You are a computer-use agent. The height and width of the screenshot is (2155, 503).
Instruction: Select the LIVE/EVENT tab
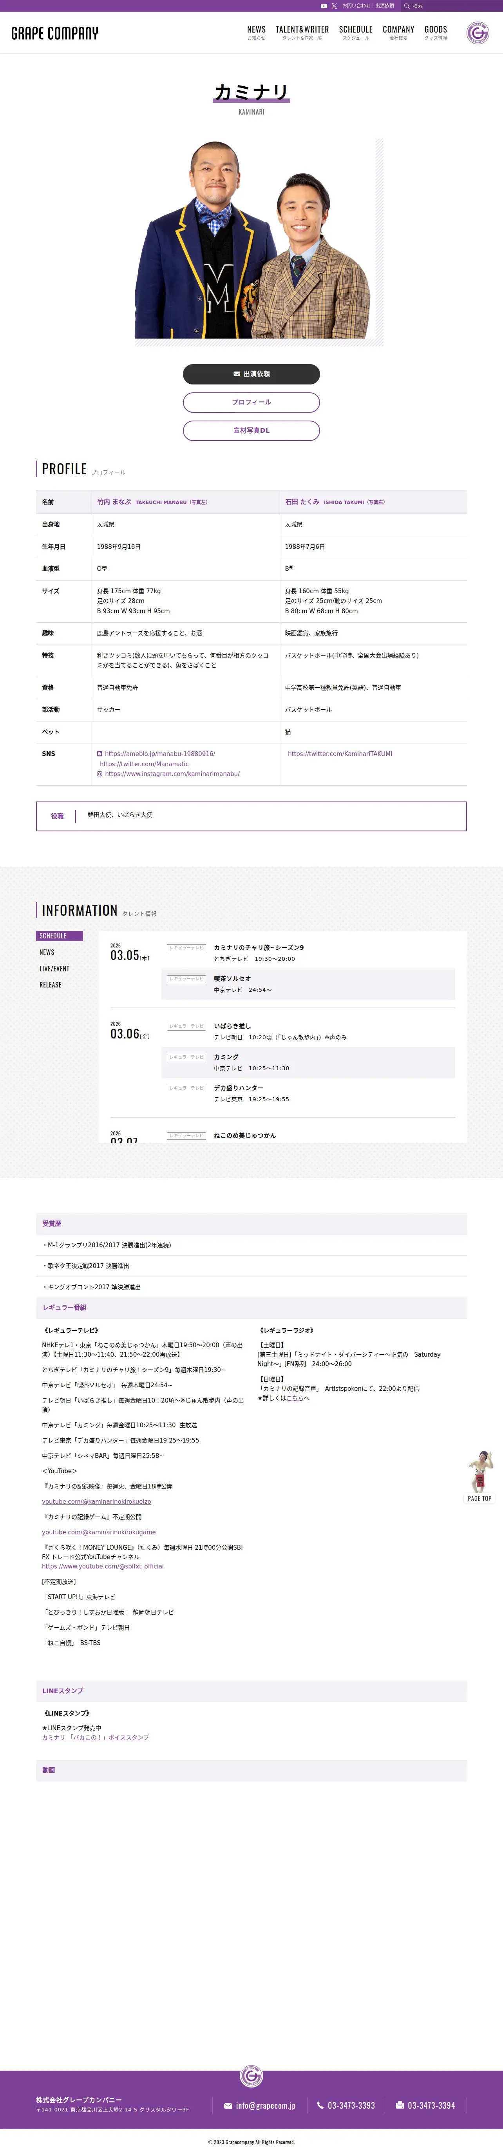pyautogui.click(x=54, y=969)
